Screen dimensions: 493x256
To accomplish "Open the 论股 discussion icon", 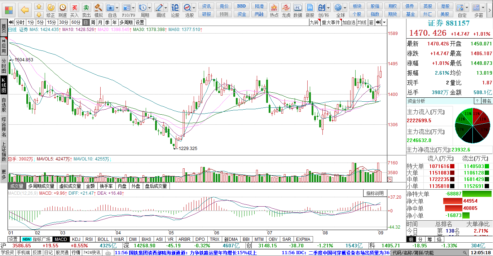I will click(175, 10).
